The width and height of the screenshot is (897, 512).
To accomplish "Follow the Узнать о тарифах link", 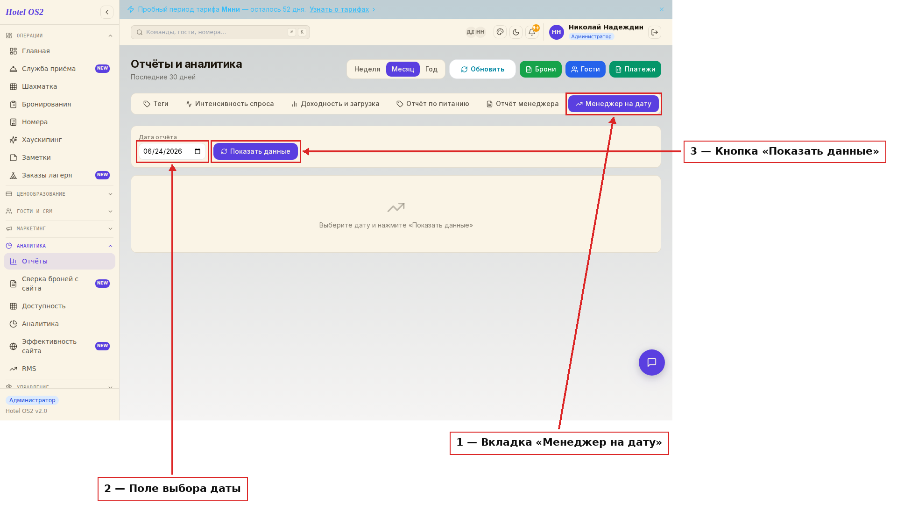I will pyautogui.click(x=339, y=9).
